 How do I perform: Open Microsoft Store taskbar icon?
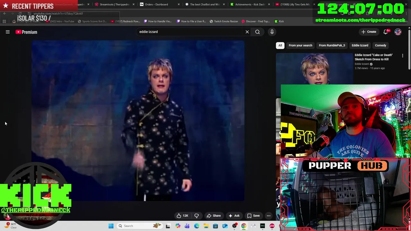click(x=215, y=226)
